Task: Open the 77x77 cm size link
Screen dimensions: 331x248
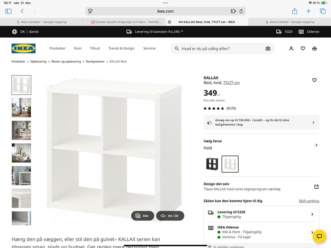Action: coord(231,83)
